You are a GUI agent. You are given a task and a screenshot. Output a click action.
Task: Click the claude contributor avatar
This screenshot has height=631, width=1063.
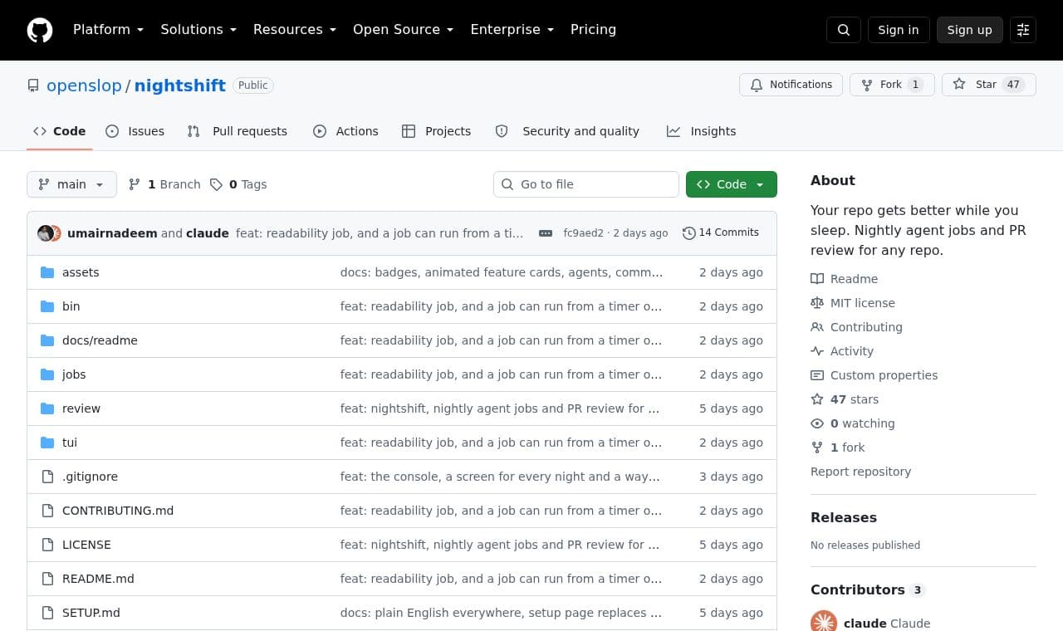(824, 621)
